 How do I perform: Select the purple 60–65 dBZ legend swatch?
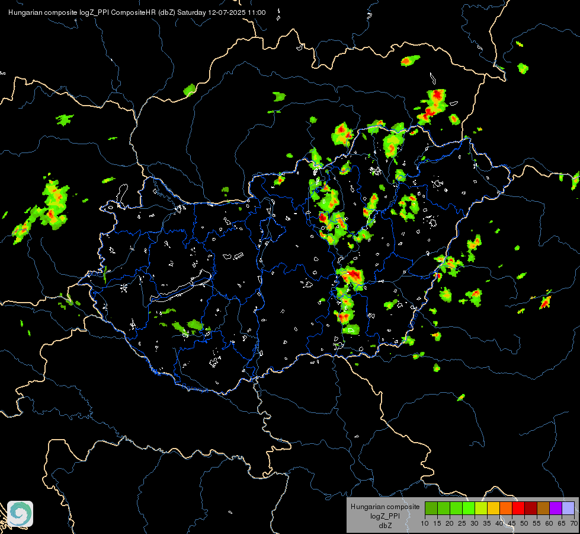tap(556, 508)
